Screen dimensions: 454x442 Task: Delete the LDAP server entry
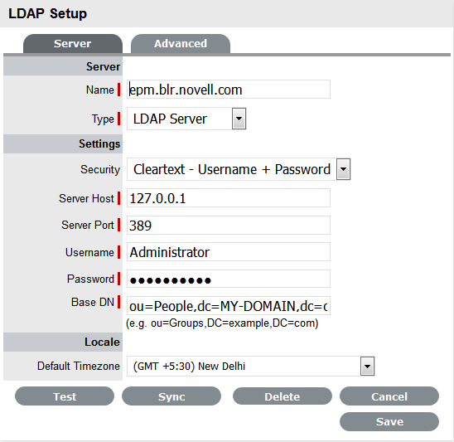[x=283, y=396]
